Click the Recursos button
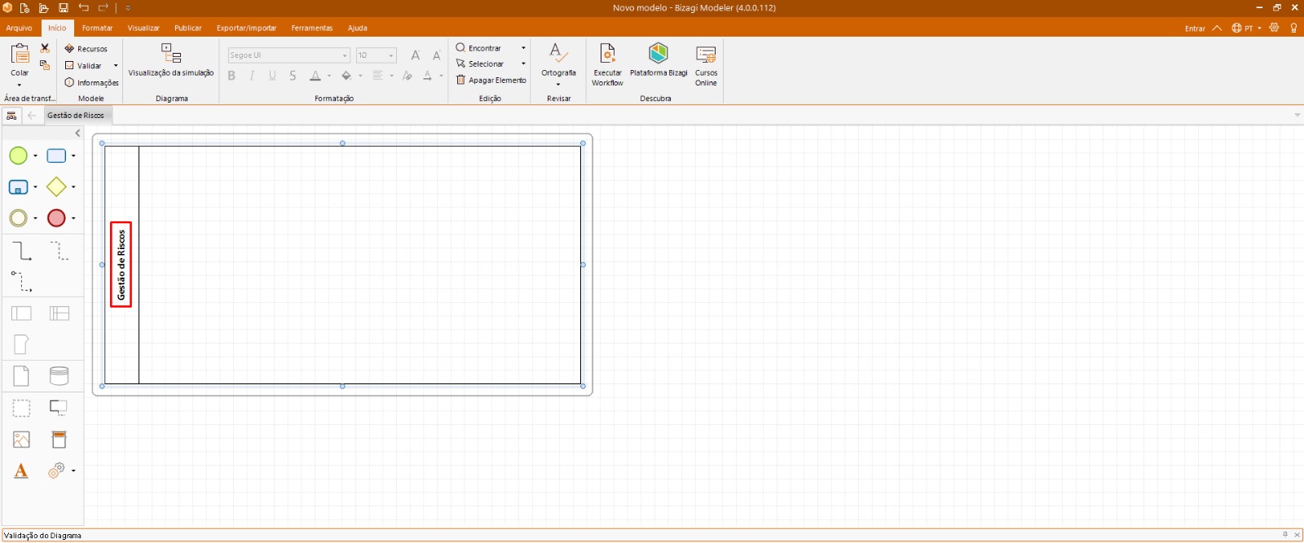The height and width of the screenshot is (543, 1304). pyautogui.click(x=86, y=49)
